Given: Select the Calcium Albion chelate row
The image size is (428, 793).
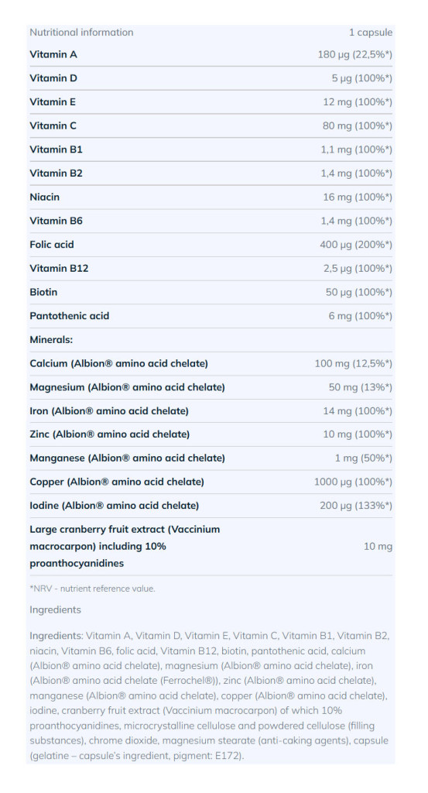Looking at the screenshot, I should (x=211, y=364).
